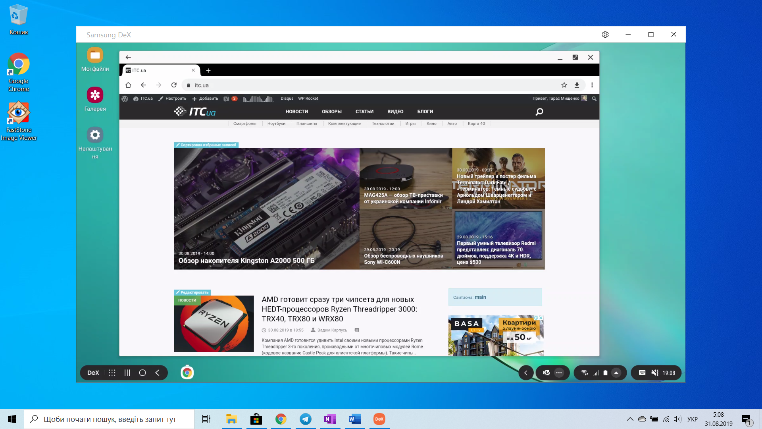
Task: Go to Chrome home page icon
Action: (x=128, y=85)
